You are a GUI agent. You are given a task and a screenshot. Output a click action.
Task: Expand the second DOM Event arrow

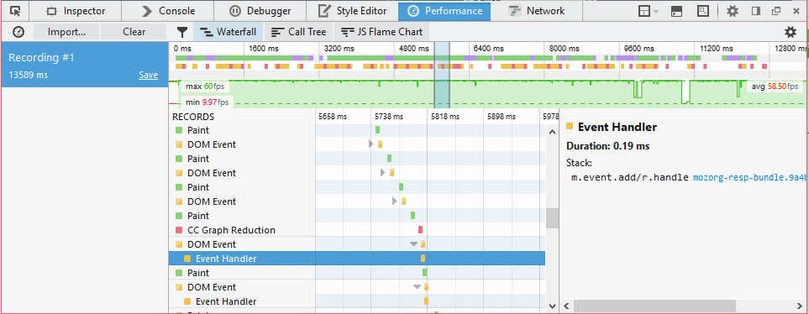(x=383, y=172)
